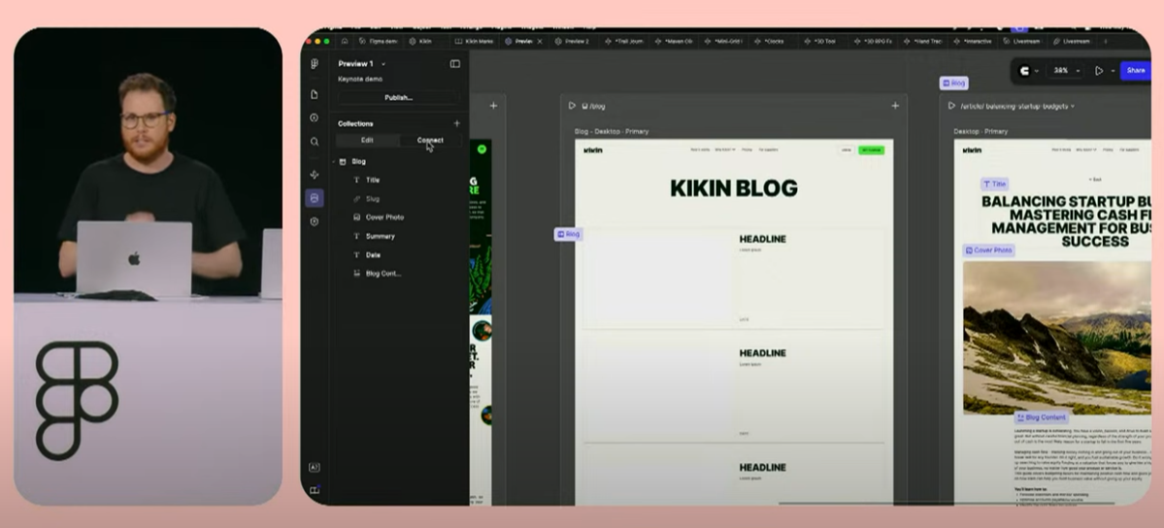The image size is (1164, 528).
Task: Click the user avatar in top-right toolbar
Action: point(1024,71)
